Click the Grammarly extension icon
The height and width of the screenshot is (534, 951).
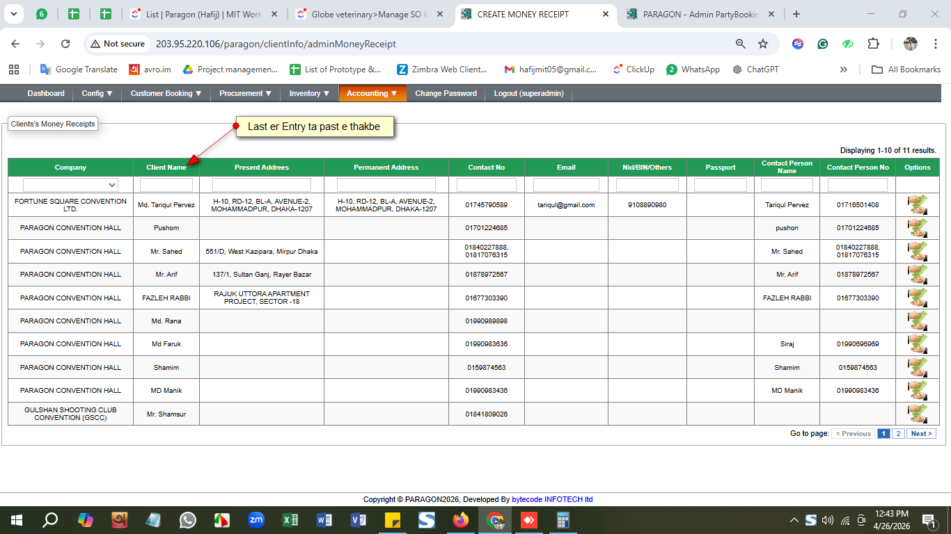click(823, 44)
